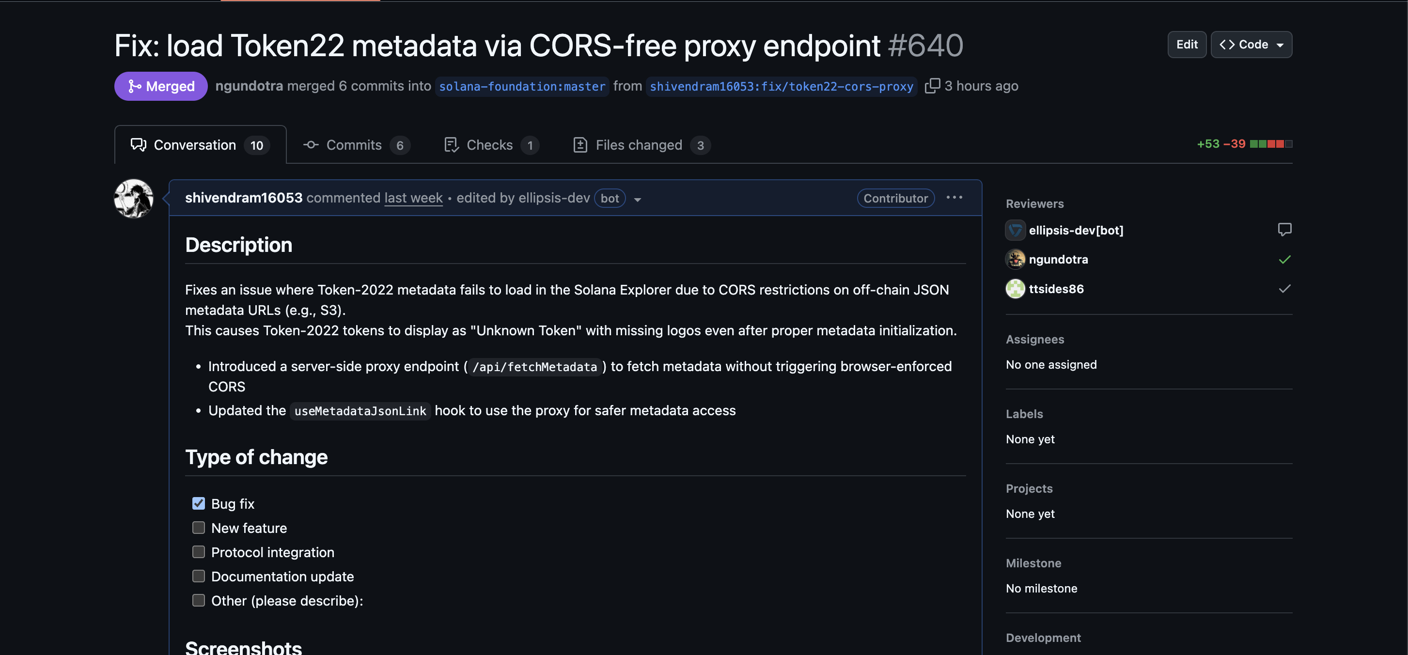Click the Commits tab commit icon

pyautogui.click(x=311, y=145)
